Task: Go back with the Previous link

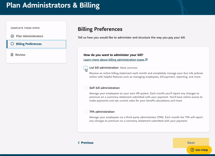Action: (86, 142)
